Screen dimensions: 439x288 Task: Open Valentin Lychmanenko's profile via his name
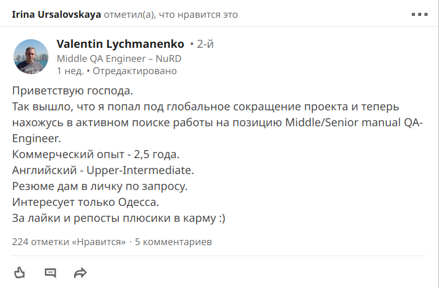pos(120,44)
